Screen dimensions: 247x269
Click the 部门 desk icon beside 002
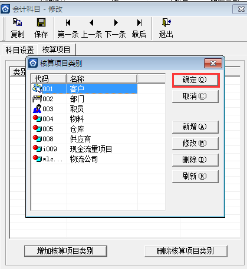pyautogui.click(x=37, y=99)
